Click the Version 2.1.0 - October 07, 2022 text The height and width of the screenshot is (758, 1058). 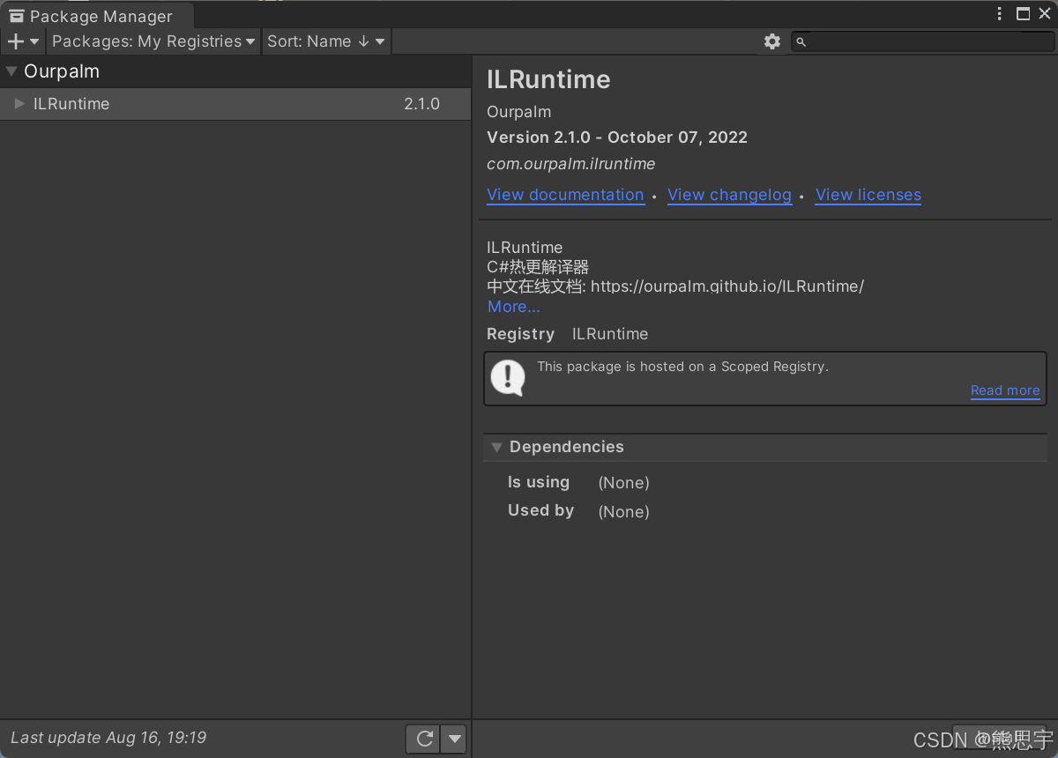click(617, 137)
